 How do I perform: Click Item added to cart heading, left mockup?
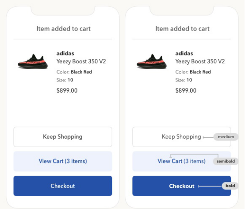pyautogui.click(x=64, y=29)
